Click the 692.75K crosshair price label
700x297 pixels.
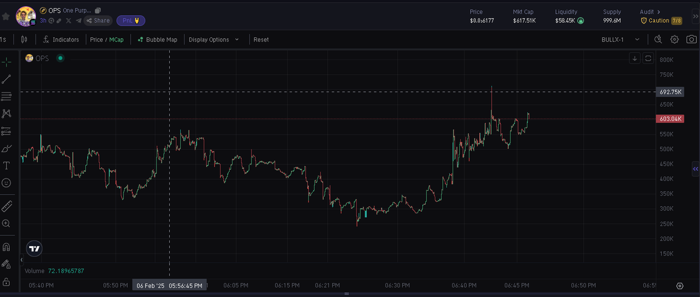[x=670, y=92]
